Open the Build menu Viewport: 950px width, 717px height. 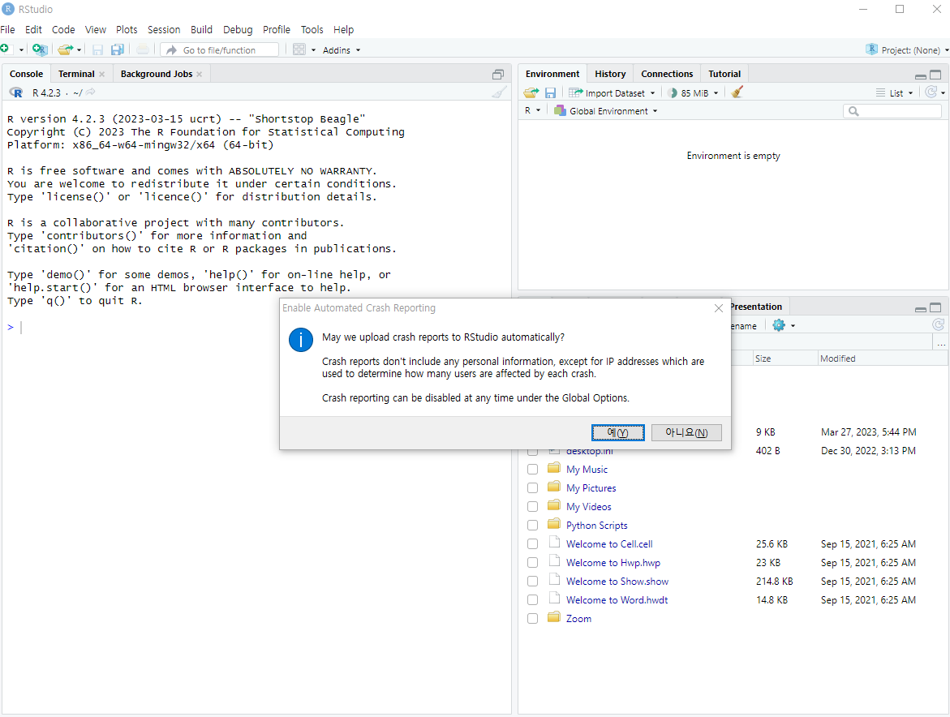pos(202,30)
